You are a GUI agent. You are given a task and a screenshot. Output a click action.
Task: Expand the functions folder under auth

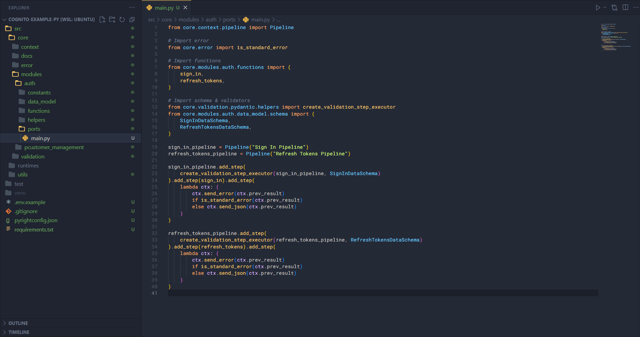click(38, 111)
